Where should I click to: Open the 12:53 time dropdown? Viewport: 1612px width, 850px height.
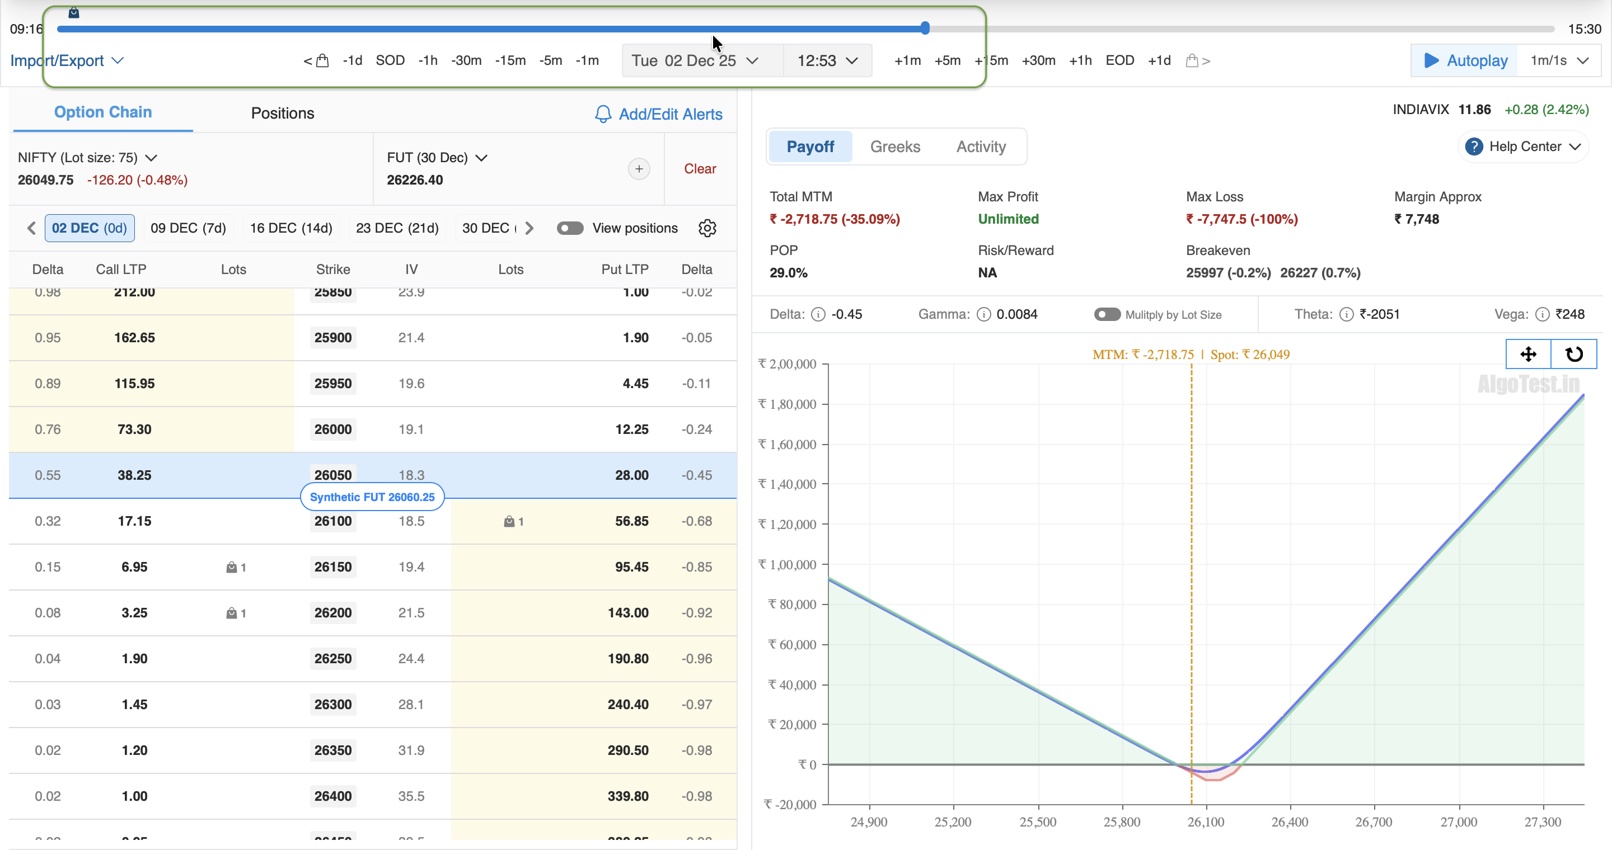point(827,60)
